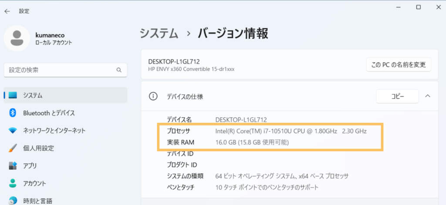Click the 時刻と言語 globe clock icon
Screen dimensions: 446x205
click(x=13, y=201)
